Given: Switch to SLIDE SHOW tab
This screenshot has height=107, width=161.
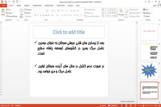Looking at the screenshot, I should pos(61,6).
